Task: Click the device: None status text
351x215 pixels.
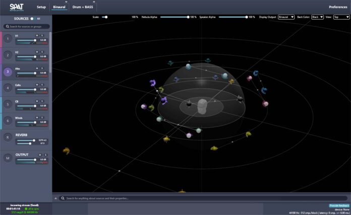Action: coord(342,209)
